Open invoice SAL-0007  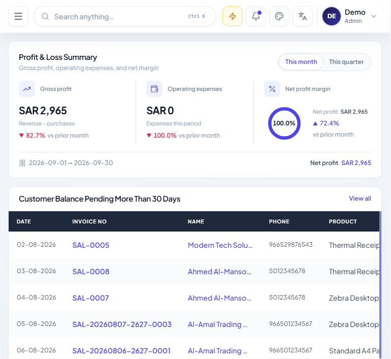(x=90, y=298)
